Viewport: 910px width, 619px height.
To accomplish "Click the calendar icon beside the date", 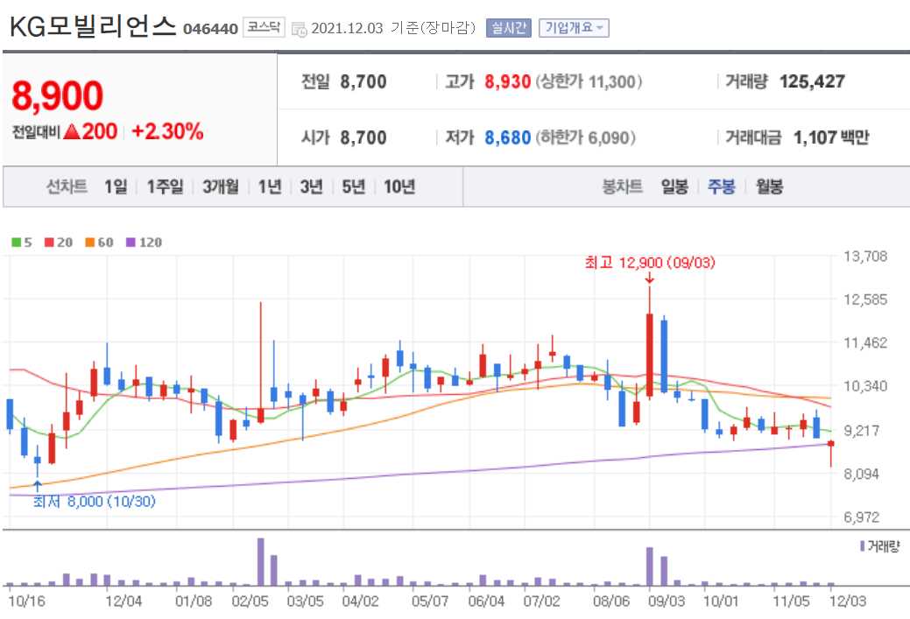I will pyautogui.click(x=299, y=29).
